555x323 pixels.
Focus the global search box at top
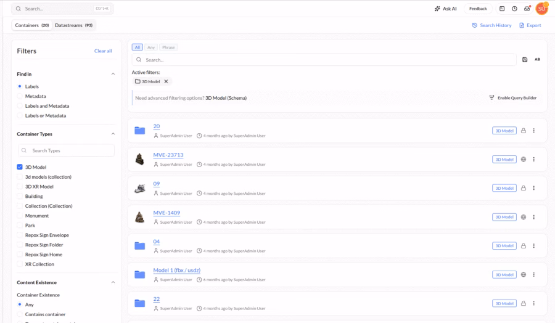(62, 9)
